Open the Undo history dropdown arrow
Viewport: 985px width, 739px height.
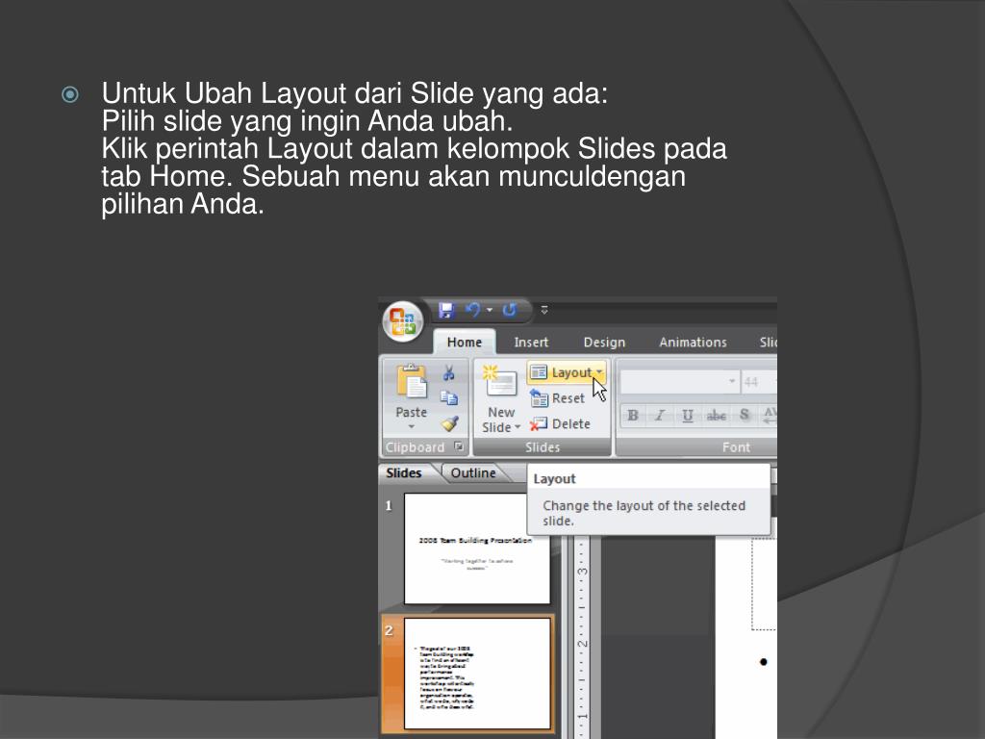click(490, 310)
